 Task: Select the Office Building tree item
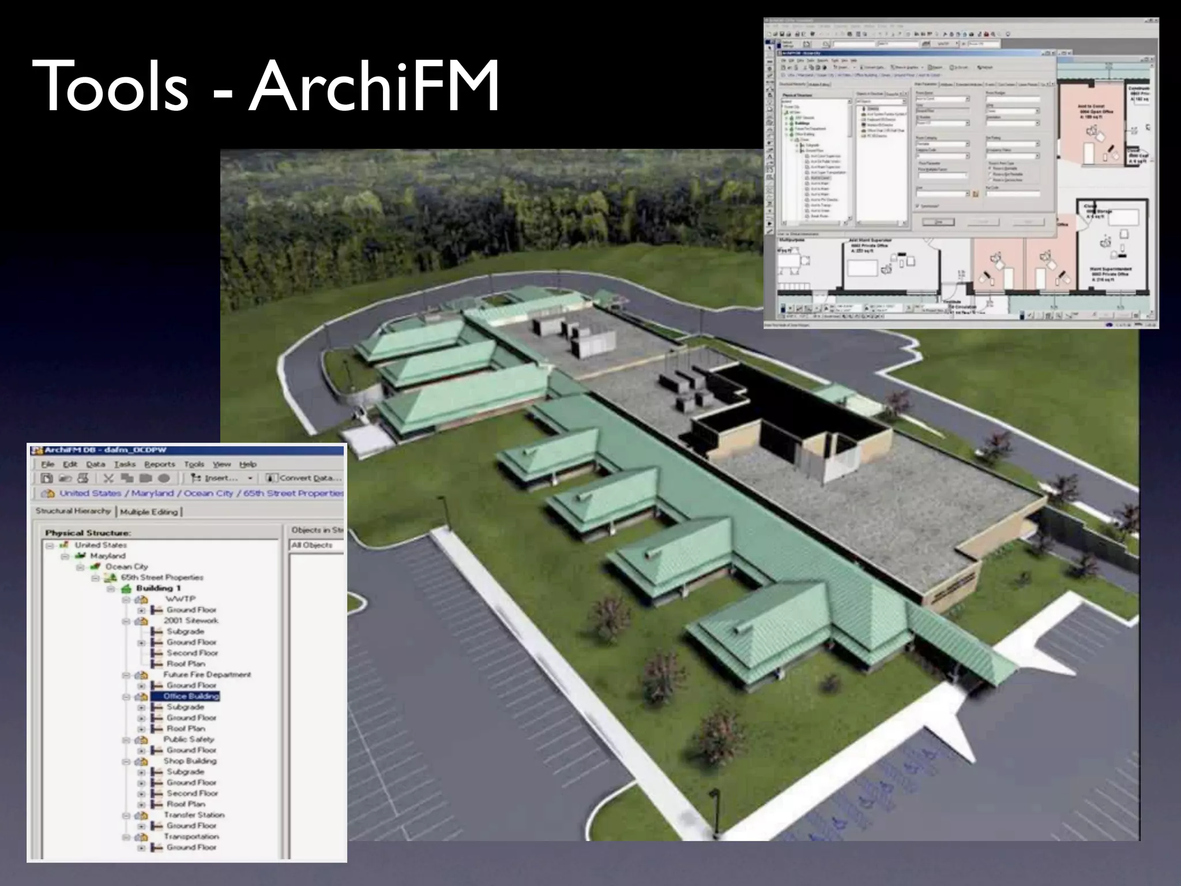click(x=191, y=696)
